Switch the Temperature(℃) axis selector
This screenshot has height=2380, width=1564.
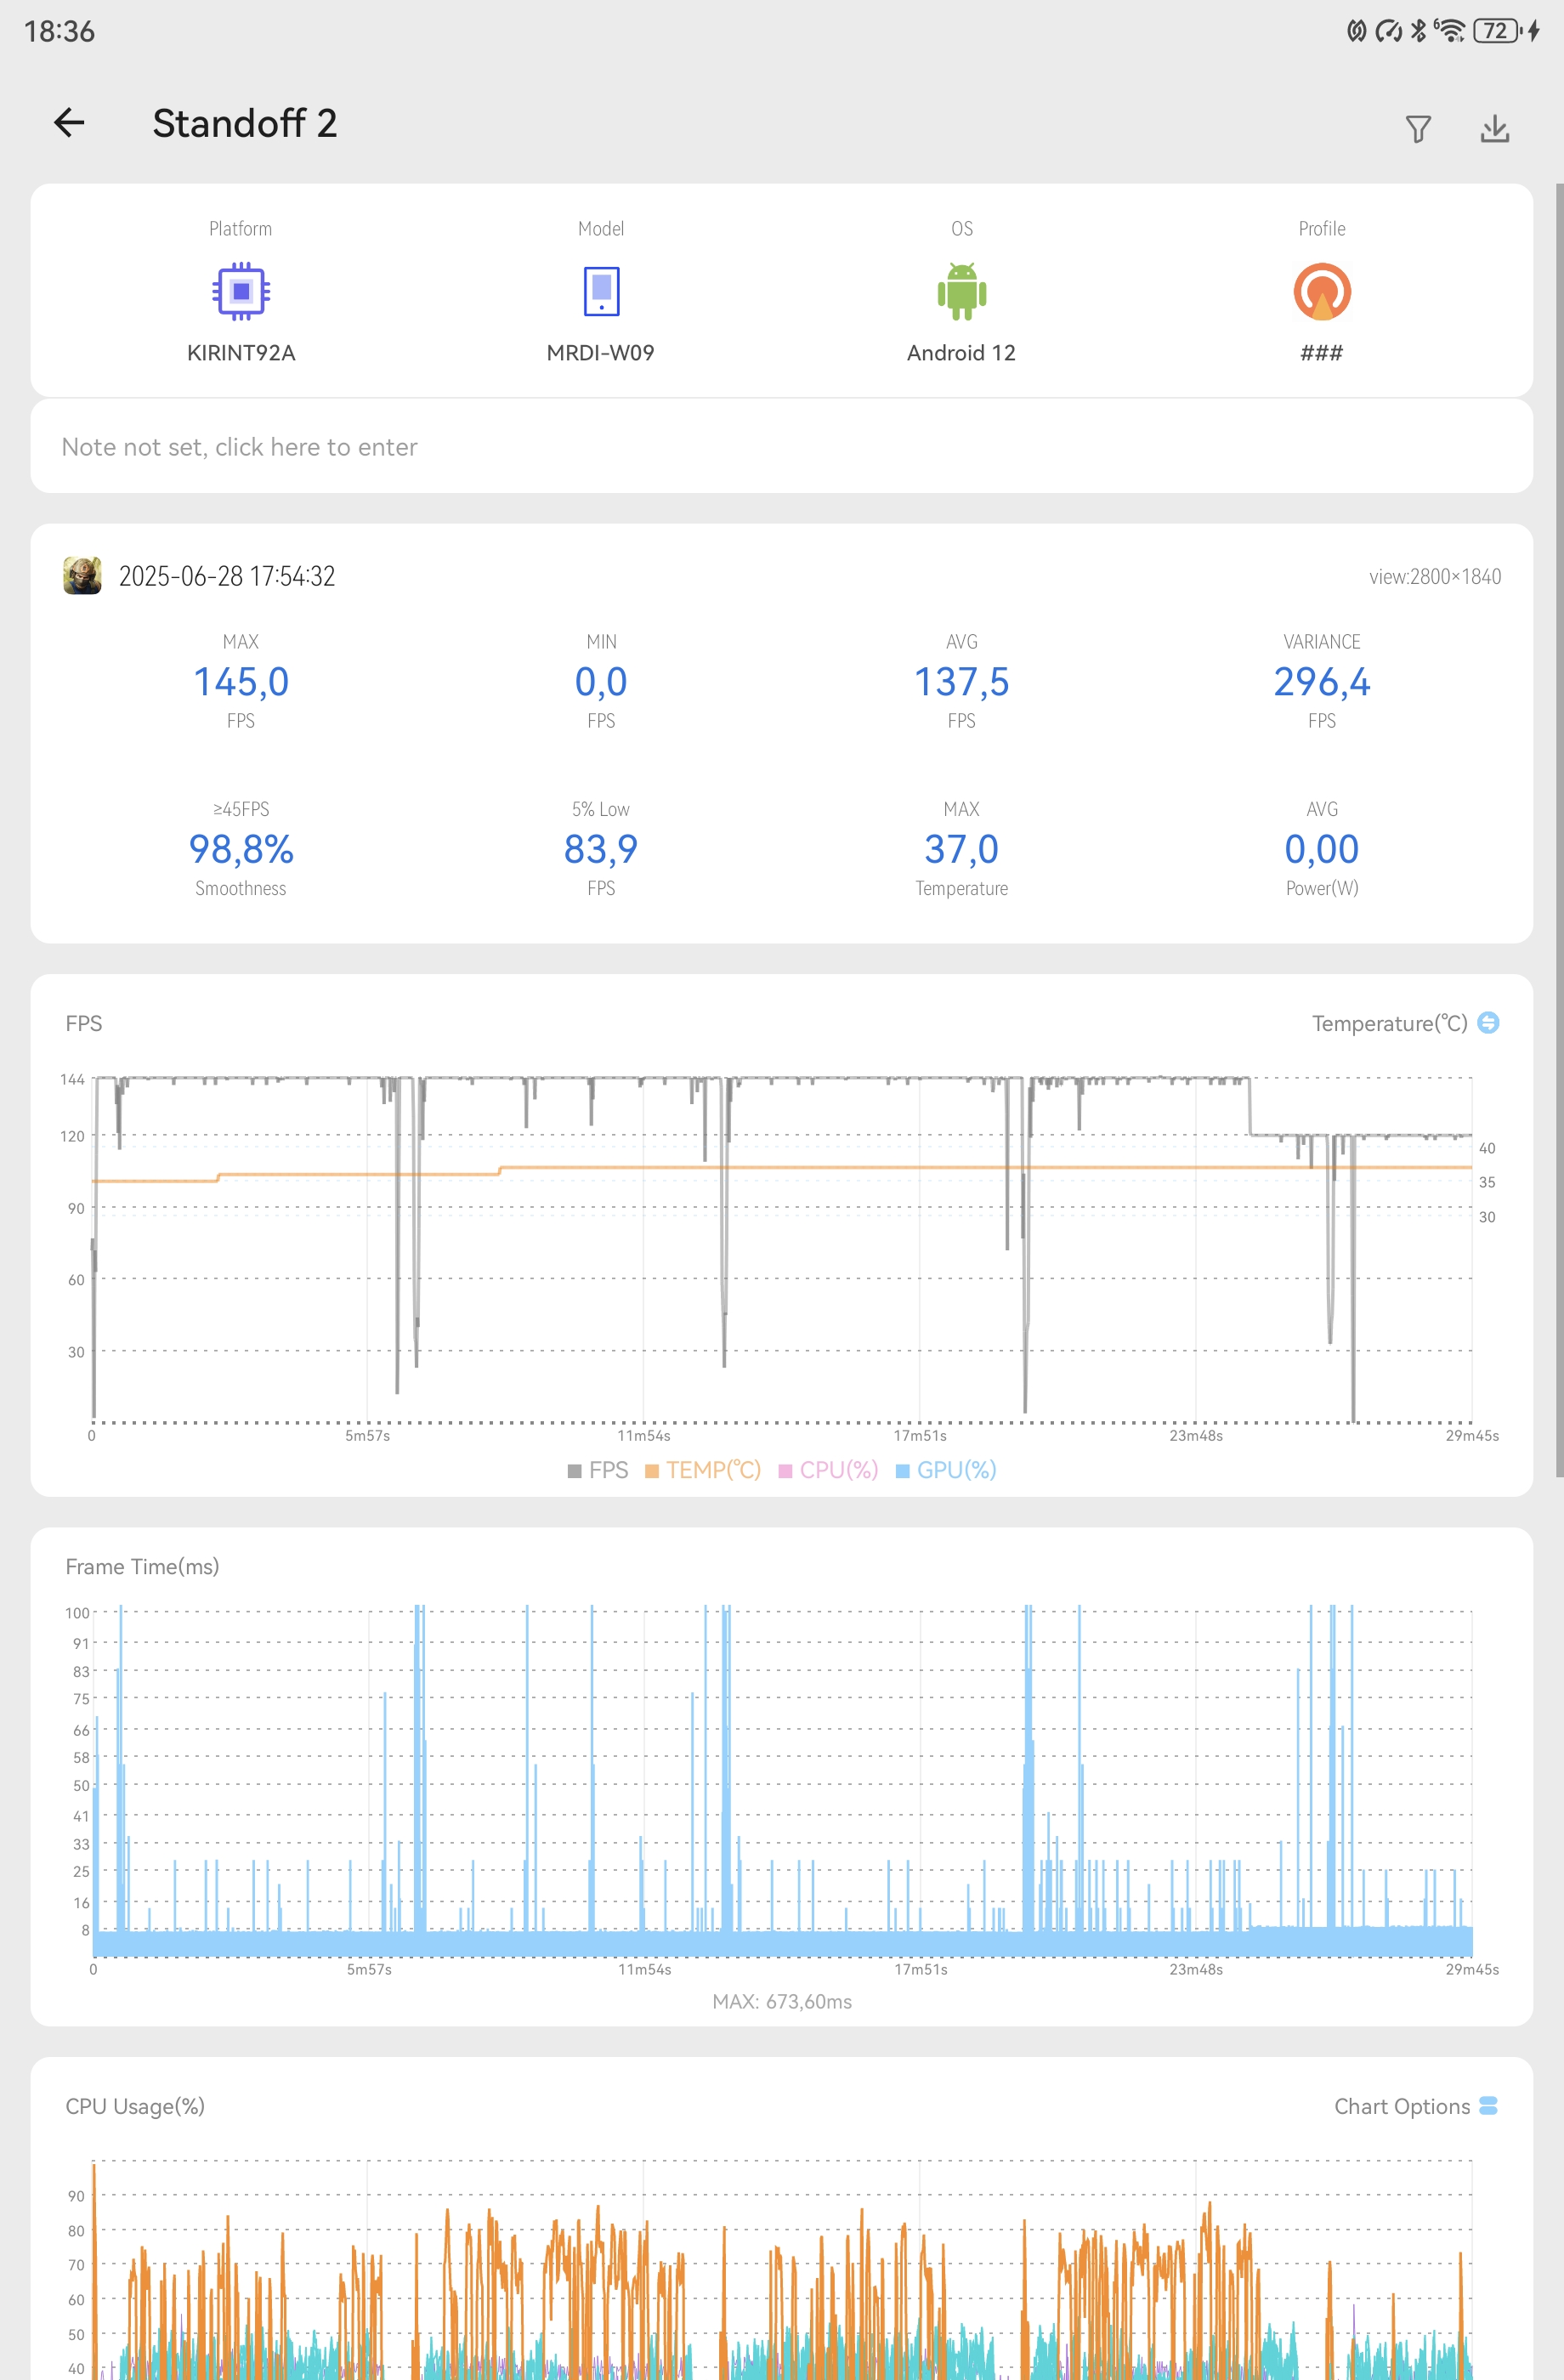tap(1488, 1022)
